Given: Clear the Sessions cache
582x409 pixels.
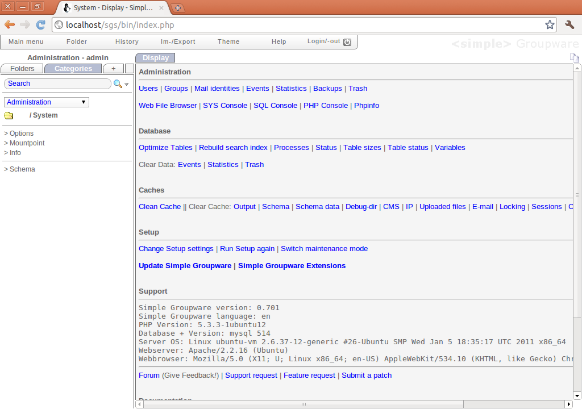Looking at the screenshot, I should 546,206.
